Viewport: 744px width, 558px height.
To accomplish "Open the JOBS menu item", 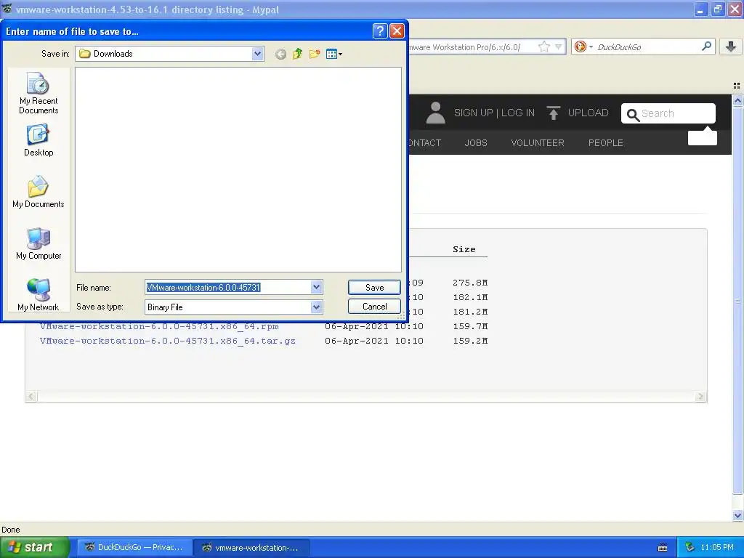I will coord(476,143).
